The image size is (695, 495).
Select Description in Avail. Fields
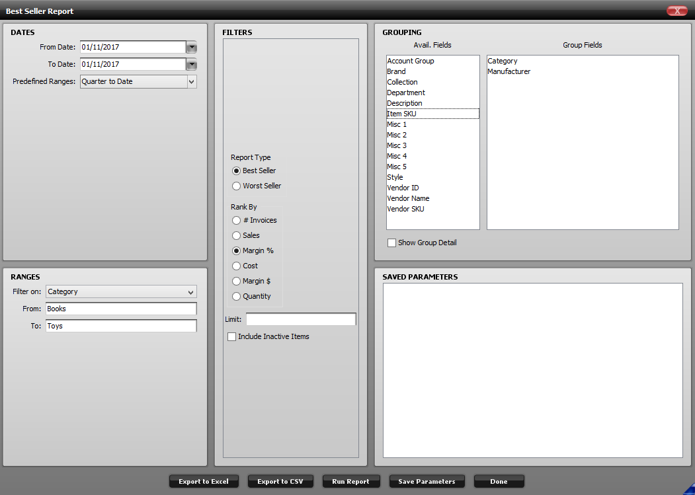click(x=432, y=103)
